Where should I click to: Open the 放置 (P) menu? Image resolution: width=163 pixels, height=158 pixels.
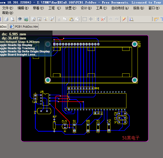point(71,8)
